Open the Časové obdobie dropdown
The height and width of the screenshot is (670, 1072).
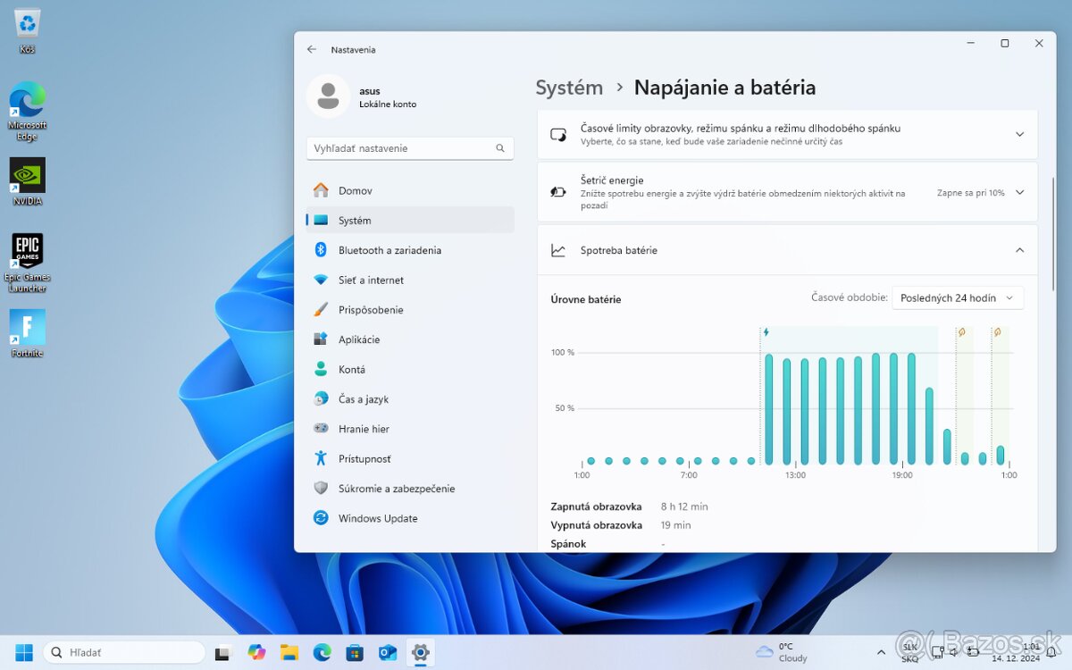pyautogui.click(x=958, y=297)
